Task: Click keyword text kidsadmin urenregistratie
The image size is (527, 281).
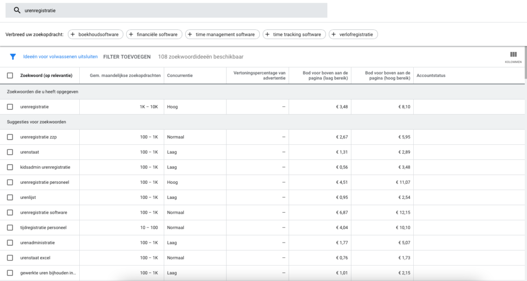Action: (x=45, y=167)
